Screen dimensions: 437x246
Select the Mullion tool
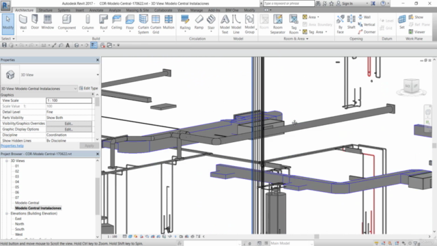[x=169, y=23]
